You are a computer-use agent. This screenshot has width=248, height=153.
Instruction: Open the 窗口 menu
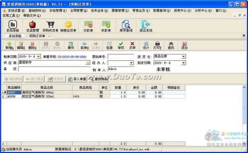pos(221,11)
